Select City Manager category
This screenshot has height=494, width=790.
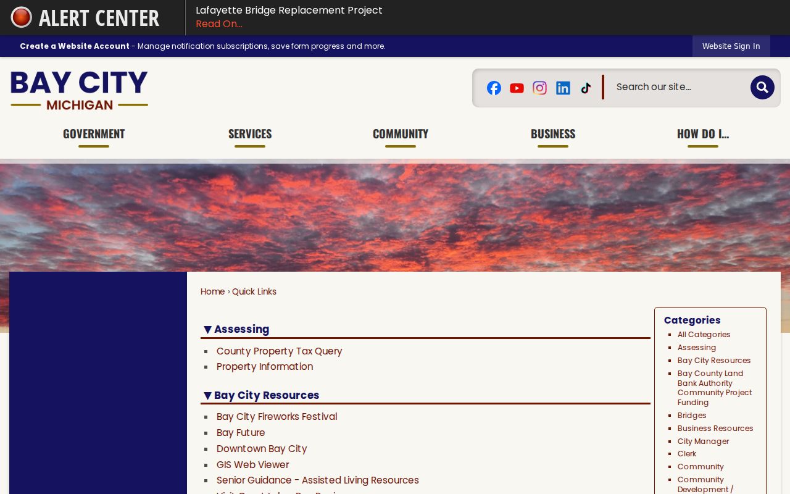pyautogui.click(x=703, y=442)
